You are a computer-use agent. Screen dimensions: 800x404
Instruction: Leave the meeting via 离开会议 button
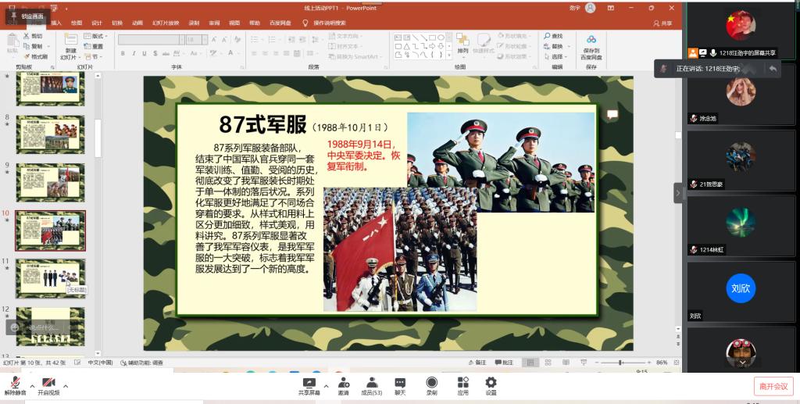coord(773,385)
